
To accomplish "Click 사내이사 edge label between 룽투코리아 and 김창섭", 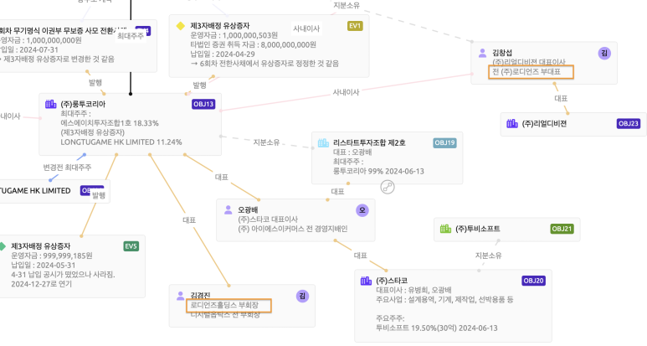I will tap(347, 92).
